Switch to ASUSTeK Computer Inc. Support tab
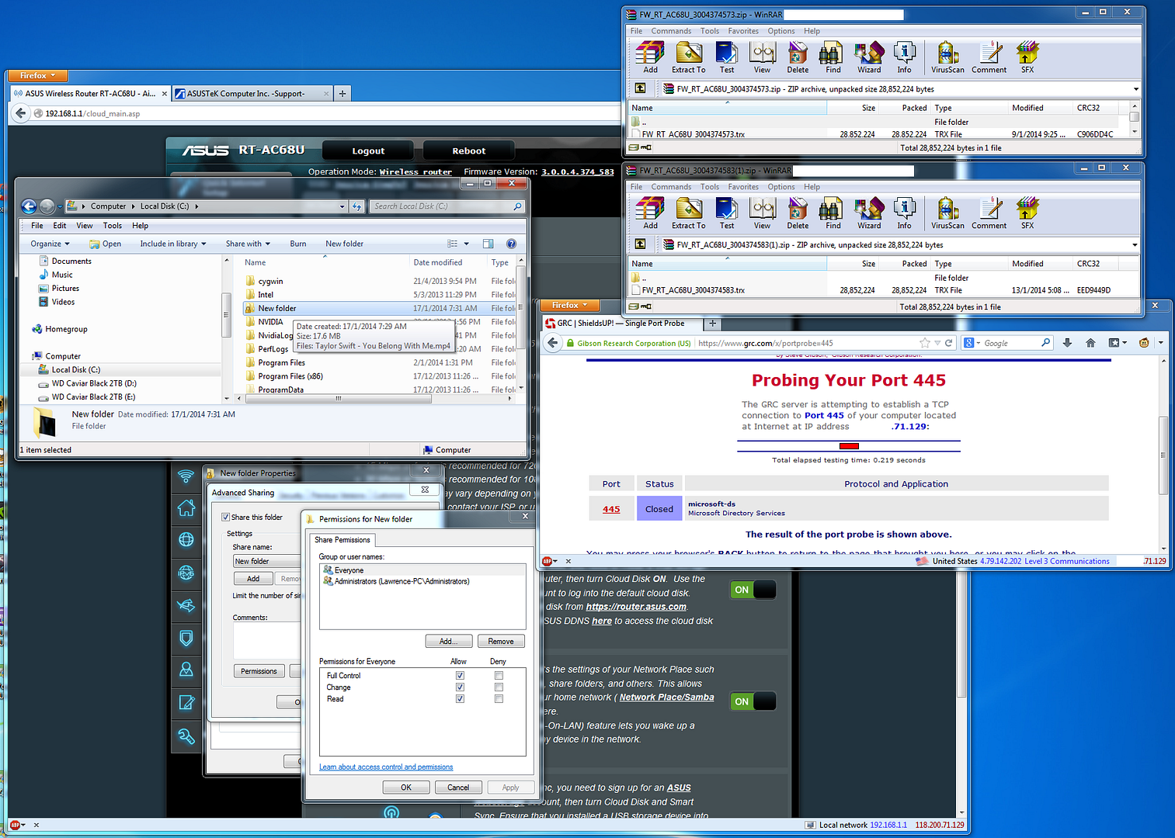This screenshot has width=1175, height=838. pyautogui.click(x=252, y=93)
